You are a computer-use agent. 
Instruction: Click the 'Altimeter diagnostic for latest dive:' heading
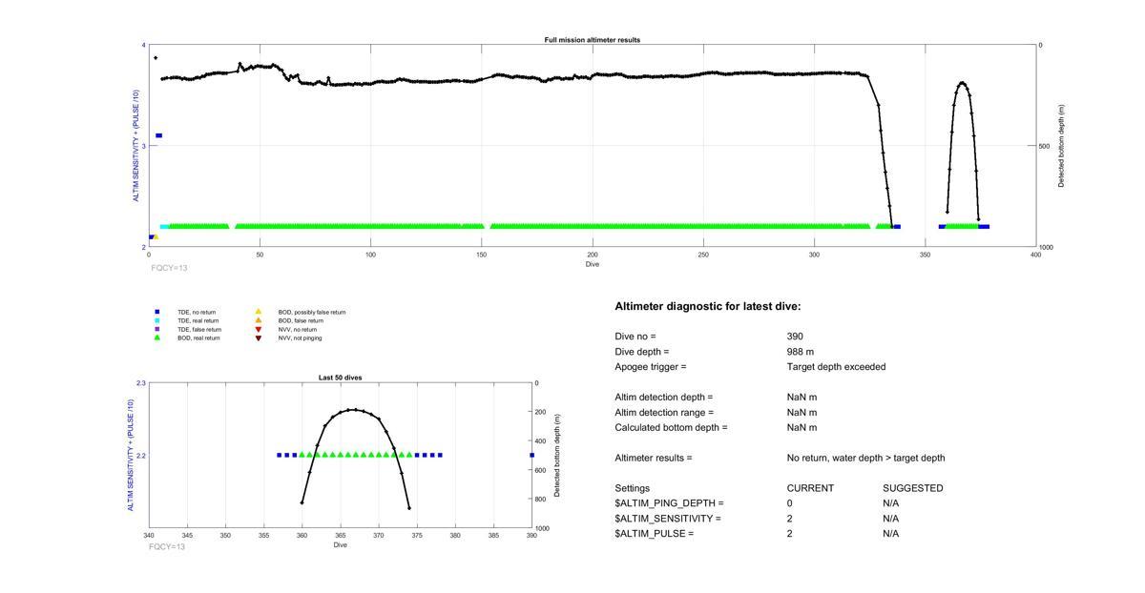click(x=708, y=306)
